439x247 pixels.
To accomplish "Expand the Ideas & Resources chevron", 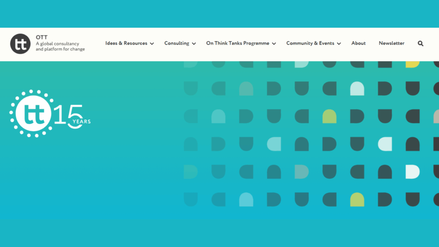I will pos(152,44).
